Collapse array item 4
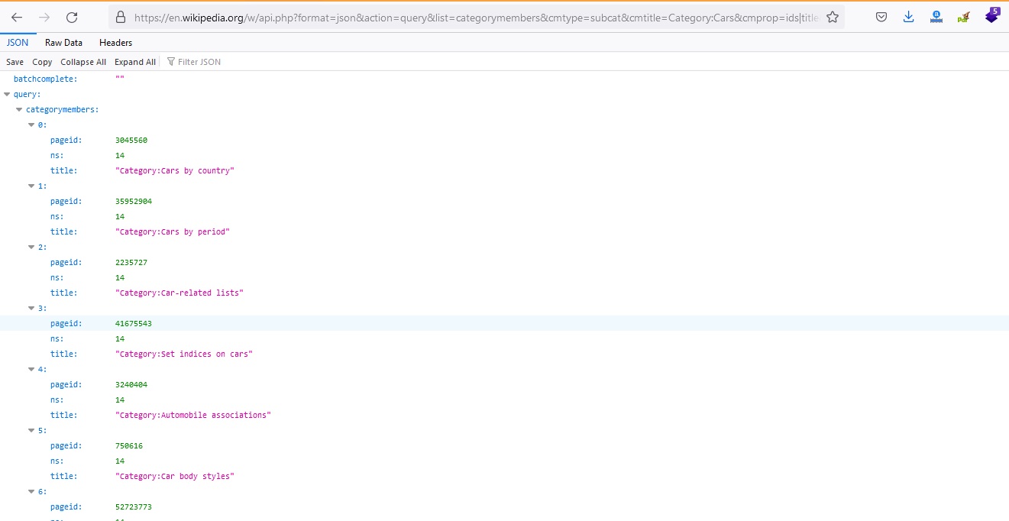1009x521 pixels. pos(31,370)
